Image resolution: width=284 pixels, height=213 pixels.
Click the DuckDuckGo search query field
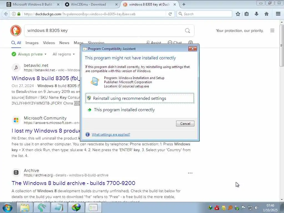pos(105,31)
